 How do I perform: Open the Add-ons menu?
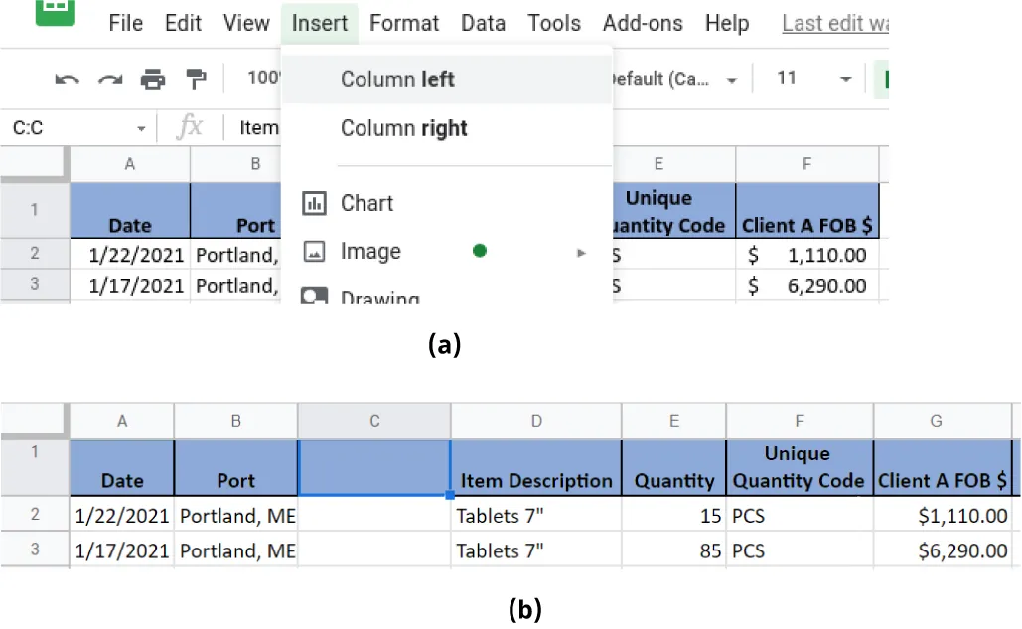[x=642, y=23]
